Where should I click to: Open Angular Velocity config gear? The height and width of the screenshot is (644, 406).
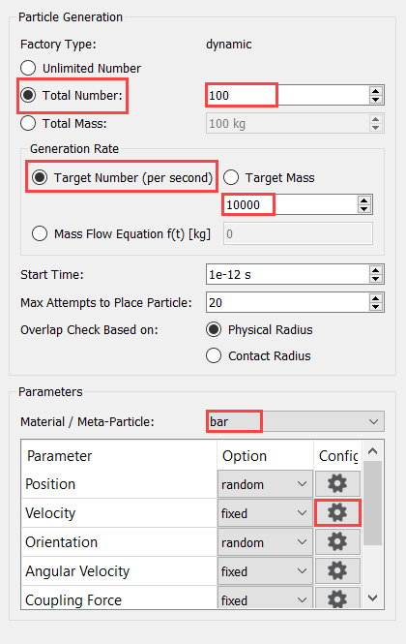point(337,571)
